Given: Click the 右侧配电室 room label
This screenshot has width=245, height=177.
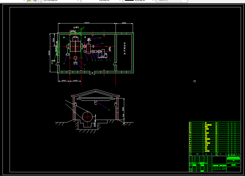Looking at the screenshot, I should [125, 48].
